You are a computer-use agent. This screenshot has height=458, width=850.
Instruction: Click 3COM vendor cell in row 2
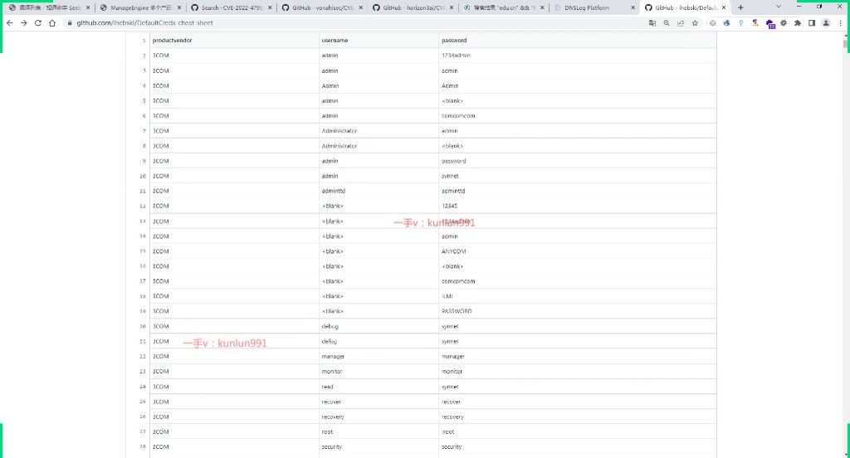click(234, 56)
